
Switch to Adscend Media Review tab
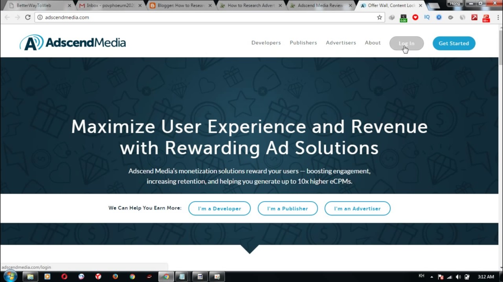tap(320, 5)
